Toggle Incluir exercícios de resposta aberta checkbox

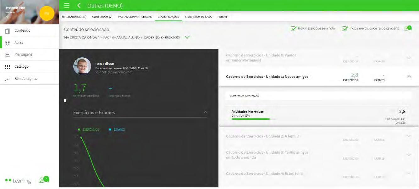click(345, 29)
